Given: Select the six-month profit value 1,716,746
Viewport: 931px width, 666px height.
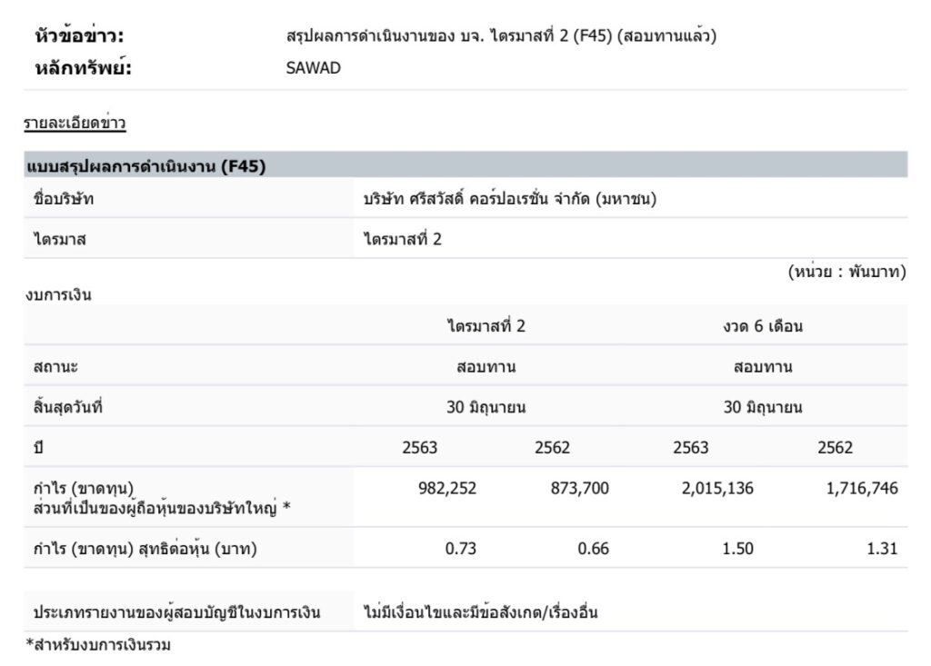Looking at the screenshot, I should [861, 488].
